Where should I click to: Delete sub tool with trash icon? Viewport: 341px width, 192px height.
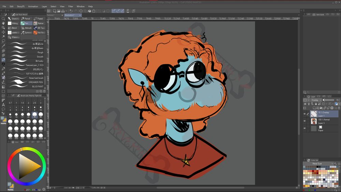(44, 91)
